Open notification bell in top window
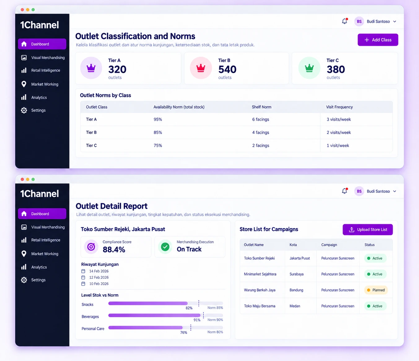This screenshot has width=419, height=361. tap(344, 21)
